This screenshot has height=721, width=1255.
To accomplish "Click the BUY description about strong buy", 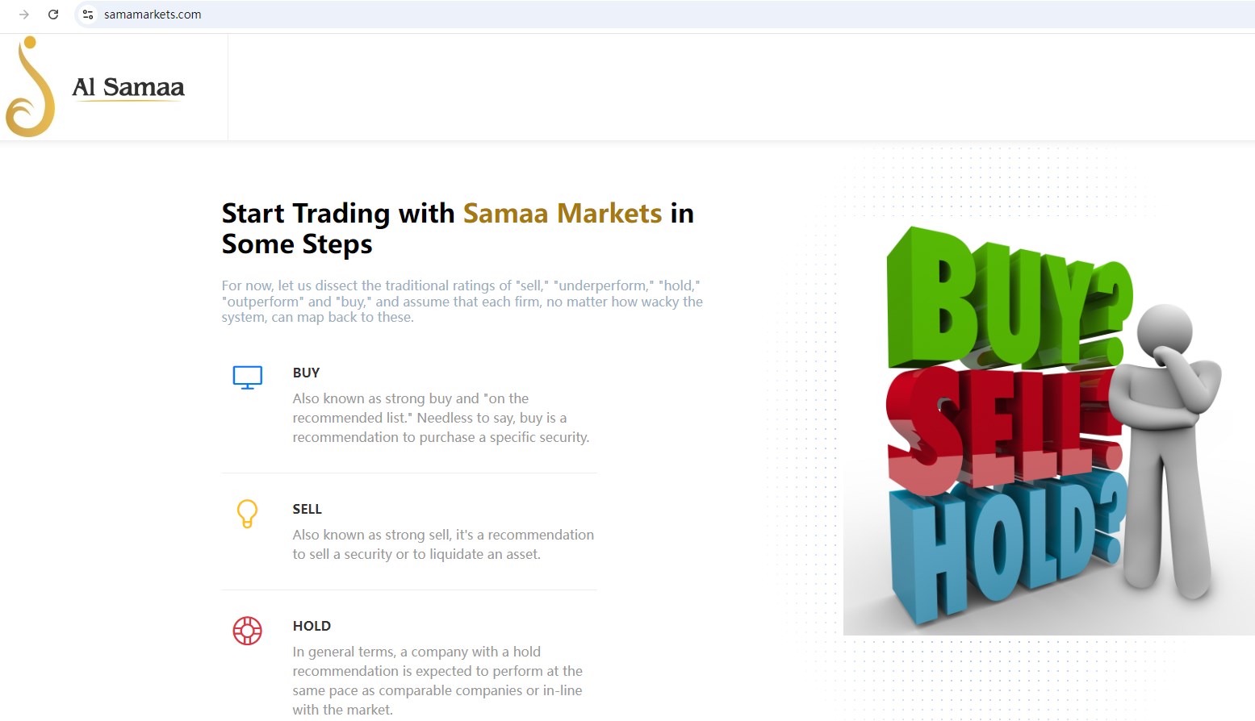I will (441, 418).
